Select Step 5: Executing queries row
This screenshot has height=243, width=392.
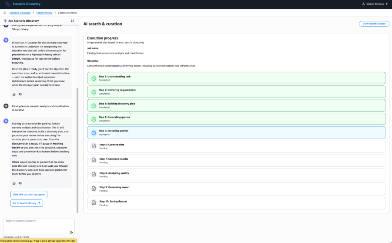[236, 132]
